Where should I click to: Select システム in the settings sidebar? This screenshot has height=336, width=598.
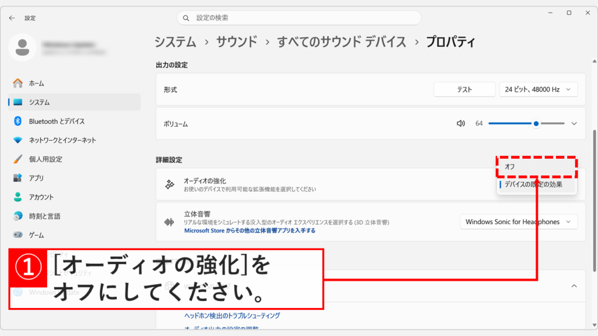pos(173,41)
